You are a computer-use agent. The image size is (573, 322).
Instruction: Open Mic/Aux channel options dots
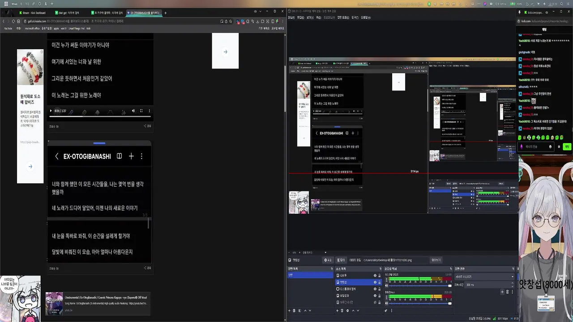386,297
